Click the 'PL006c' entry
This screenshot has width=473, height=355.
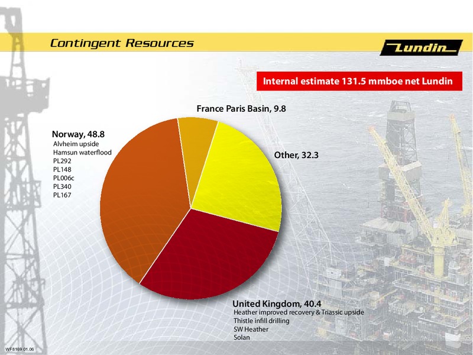pos(64,178)
